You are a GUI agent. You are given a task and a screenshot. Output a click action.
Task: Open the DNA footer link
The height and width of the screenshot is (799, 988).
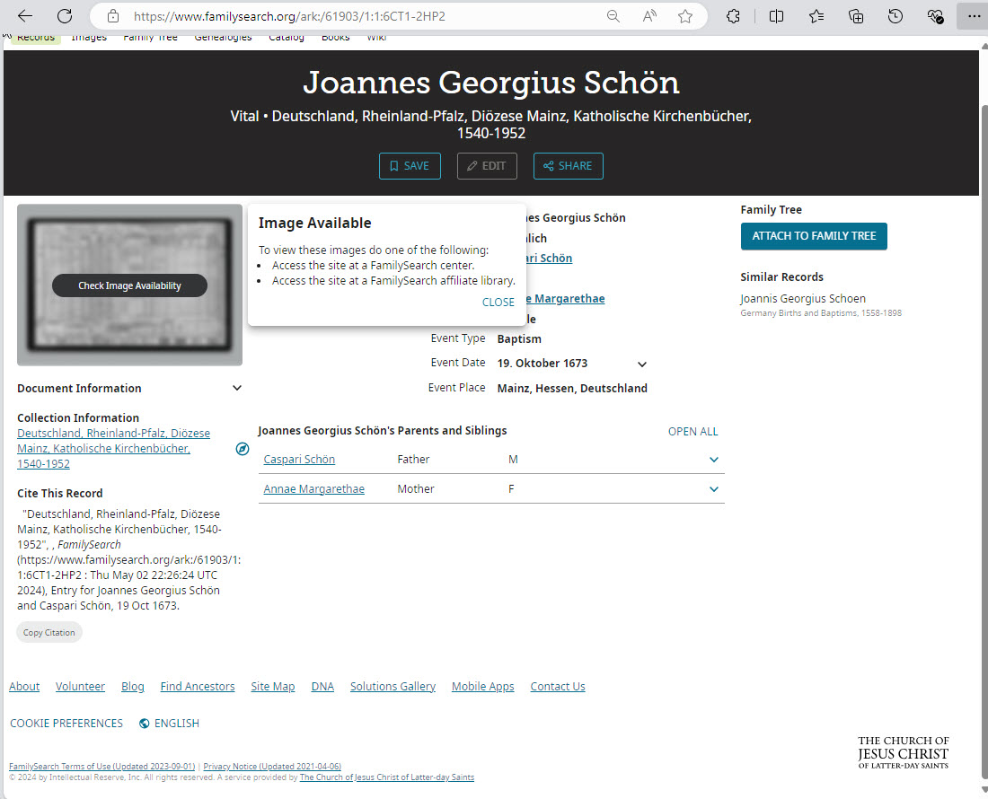(322, 686)
